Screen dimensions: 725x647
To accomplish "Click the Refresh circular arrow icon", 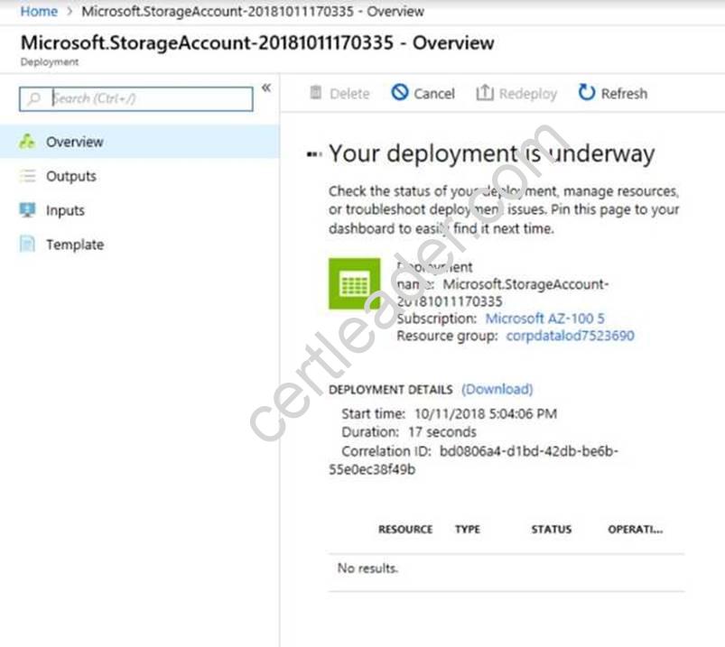I will coord(587,92).
